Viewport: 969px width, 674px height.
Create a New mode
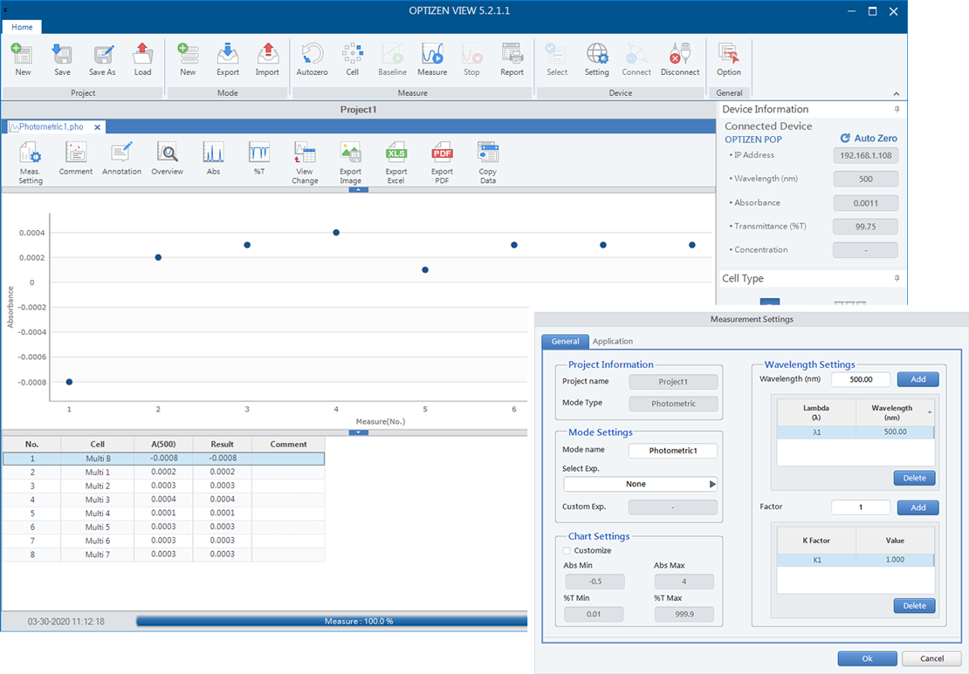(x=188, y=59)
